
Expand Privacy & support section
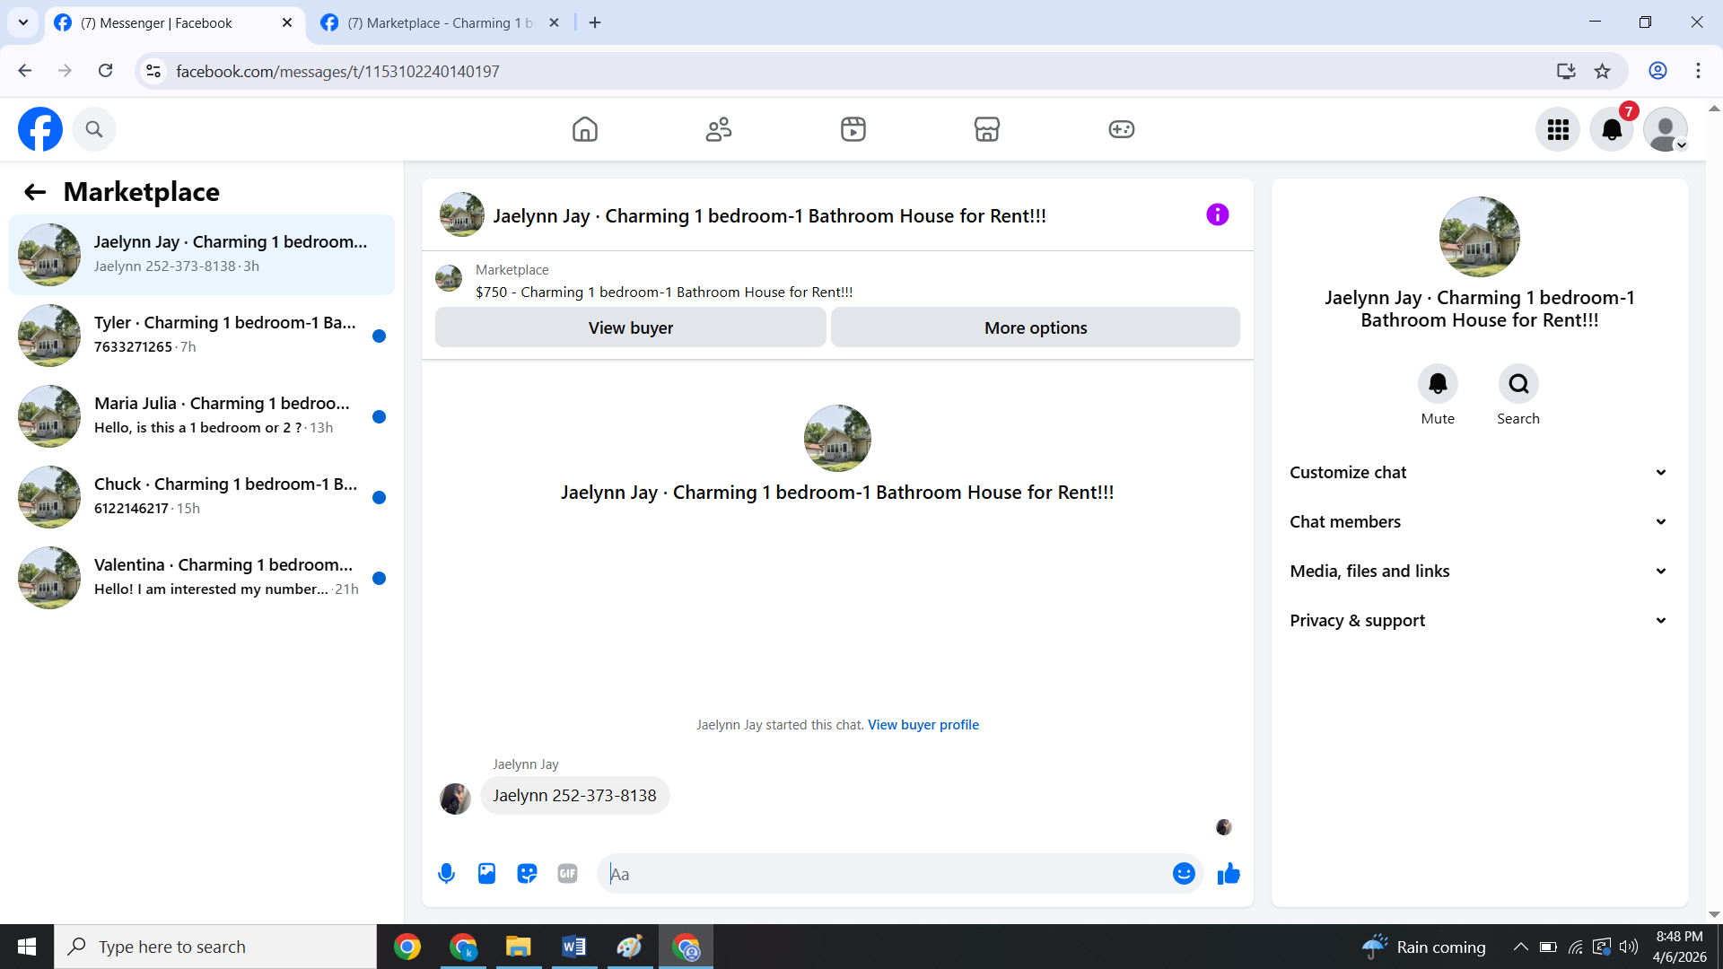(x=1479, y=621)
